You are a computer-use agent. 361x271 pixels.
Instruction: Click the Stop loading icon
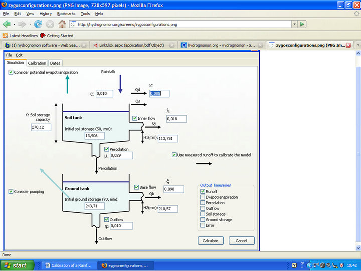click(x=50, y=24)
